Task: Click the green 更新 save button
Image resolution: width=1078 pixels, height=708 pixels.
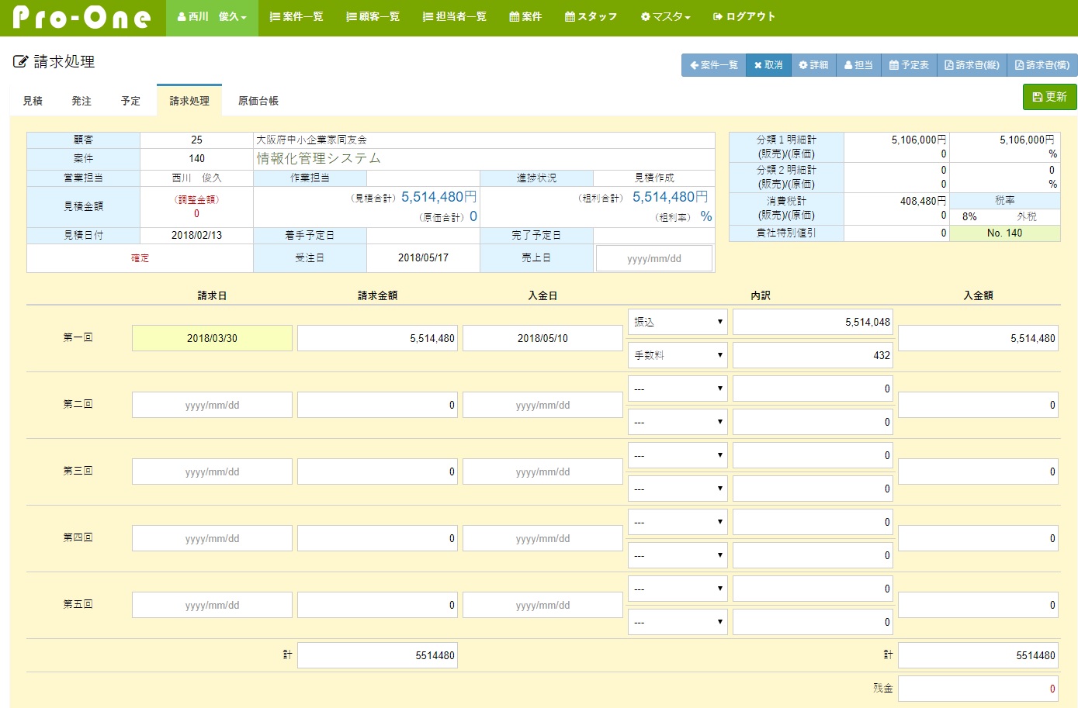Action: click(x=1050, y=97)
